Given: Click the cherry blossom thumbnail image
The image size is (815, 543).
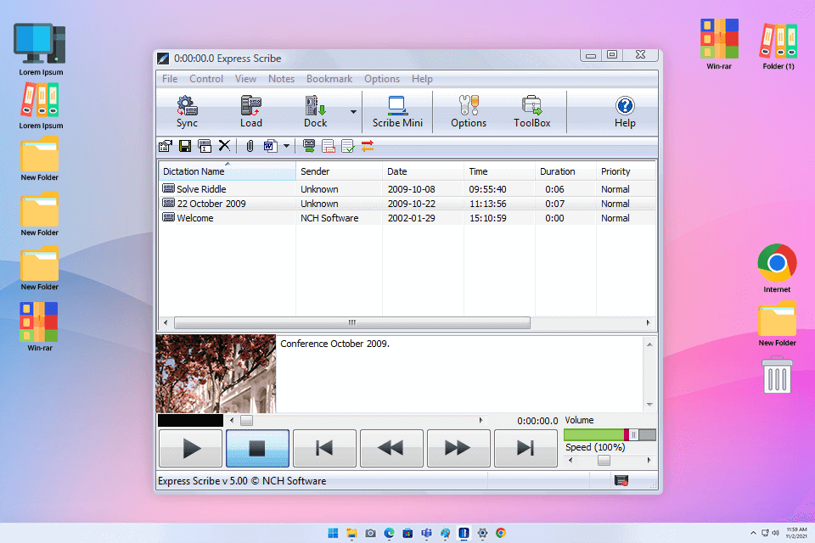Looking at the screenshot, I should pyautogui.click(x=216, y=373).
